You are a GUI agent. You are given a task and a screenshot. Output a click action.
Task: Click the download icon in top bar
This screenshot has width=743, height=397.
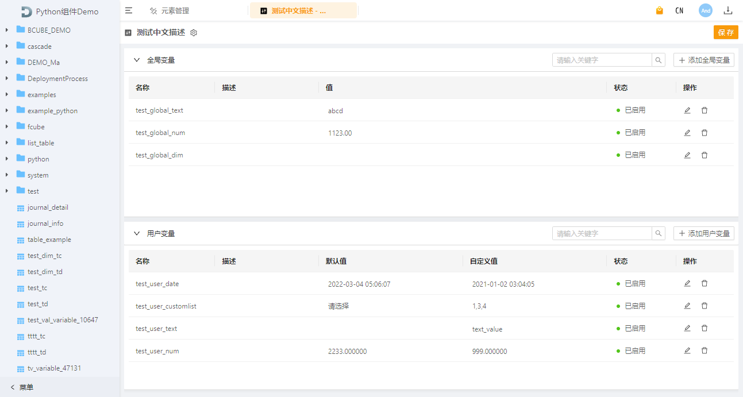[x=728, y=10]
